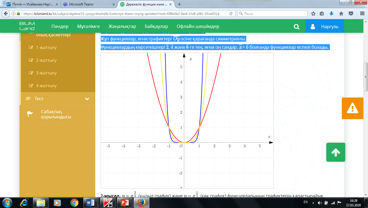This screenshot has height=208, width=368.
Task: Go back with the Firefox back arrow
Action: coord(6,14)
